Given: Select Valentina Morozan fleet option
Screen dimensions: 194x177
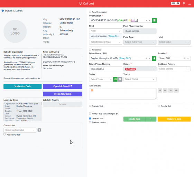Looking at the screenshot, I should 105,36.
